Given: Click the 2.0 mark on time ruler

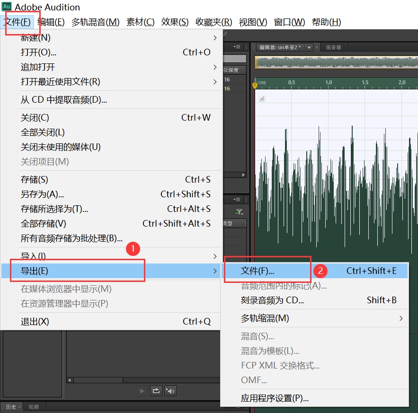Looking at the screenshot, I should tap(402, 82).
